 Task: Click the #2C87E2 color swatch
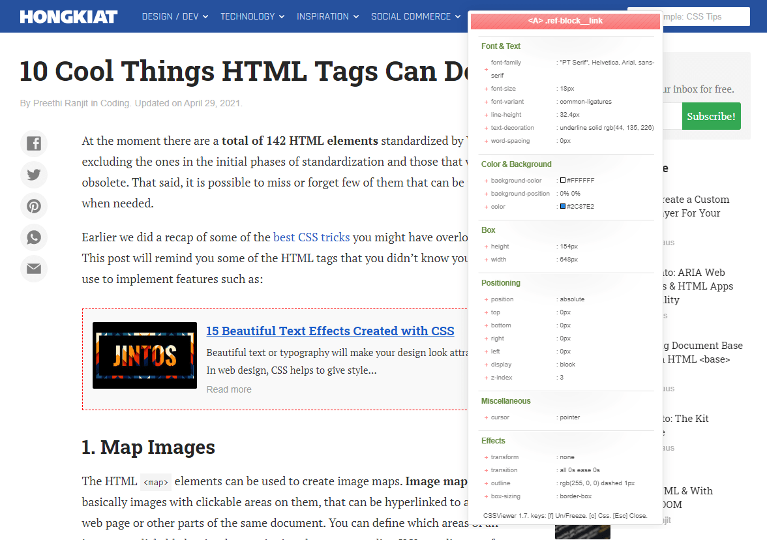click(x=562, y=206)
